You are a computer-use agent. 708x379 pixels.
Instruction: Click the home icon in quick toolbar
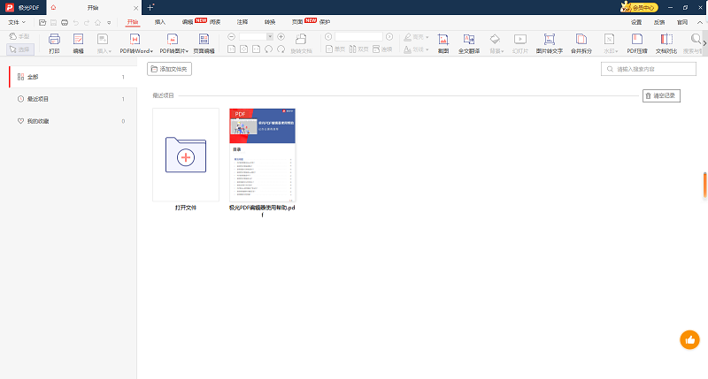pyautogui.click(x=97, y=22)
